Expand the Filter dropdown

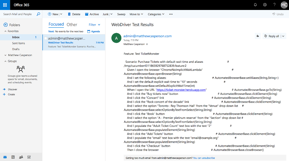94,25
